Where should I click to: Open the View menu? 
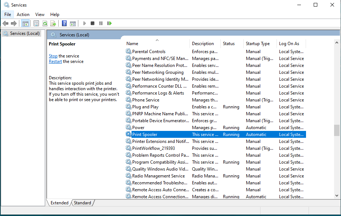40,15
